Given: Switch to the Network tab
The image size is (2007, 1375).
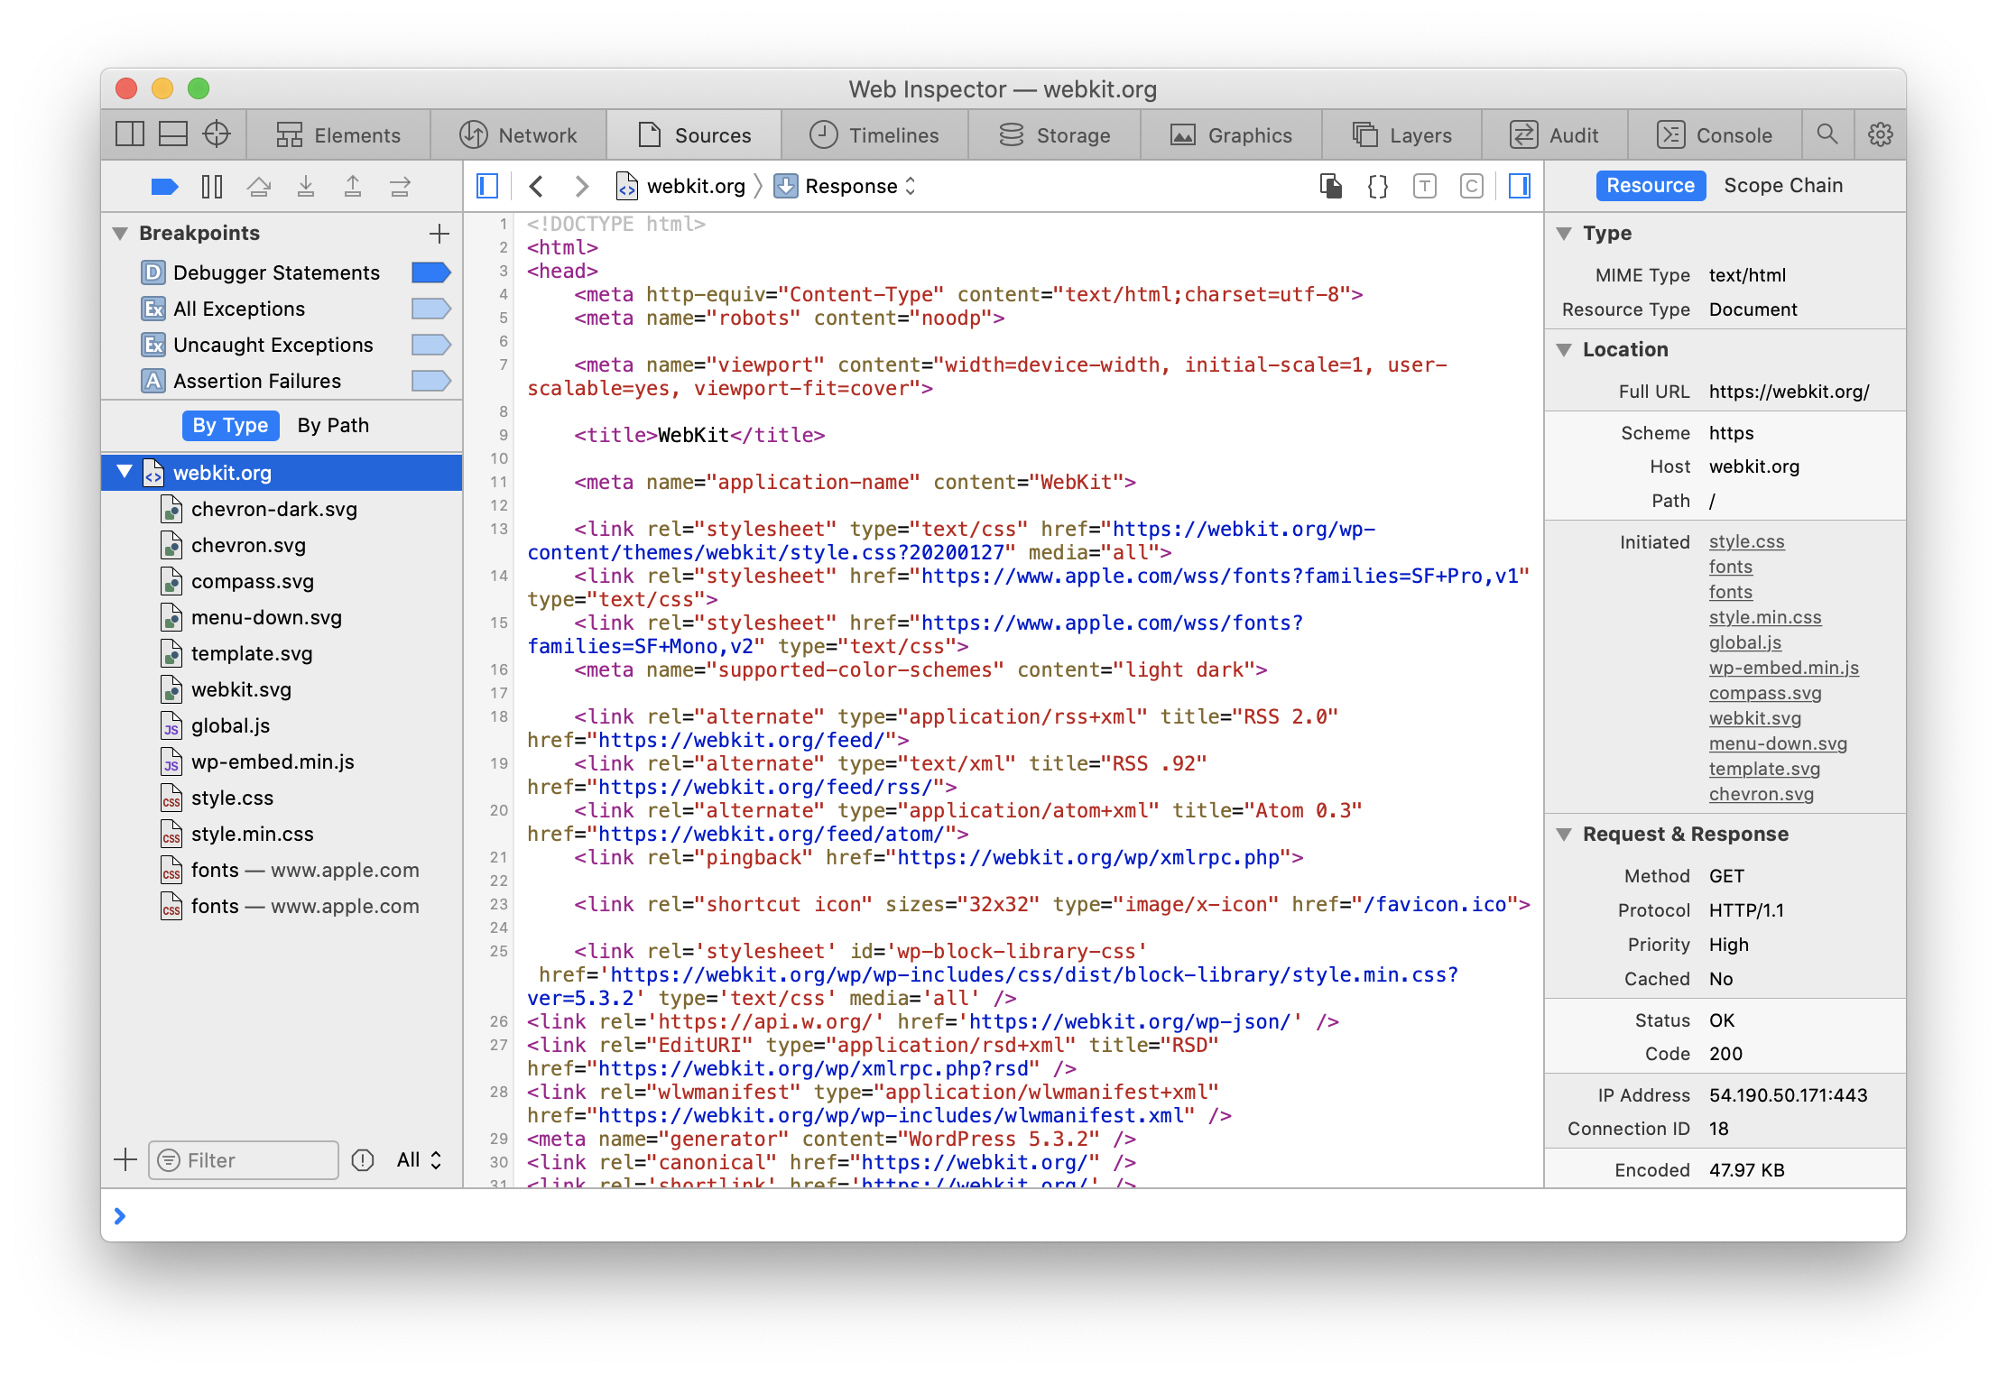Looking at the screenshot, I should coord(519,135).
